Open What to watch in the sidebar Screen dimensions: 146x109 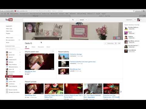click(9, 38)
